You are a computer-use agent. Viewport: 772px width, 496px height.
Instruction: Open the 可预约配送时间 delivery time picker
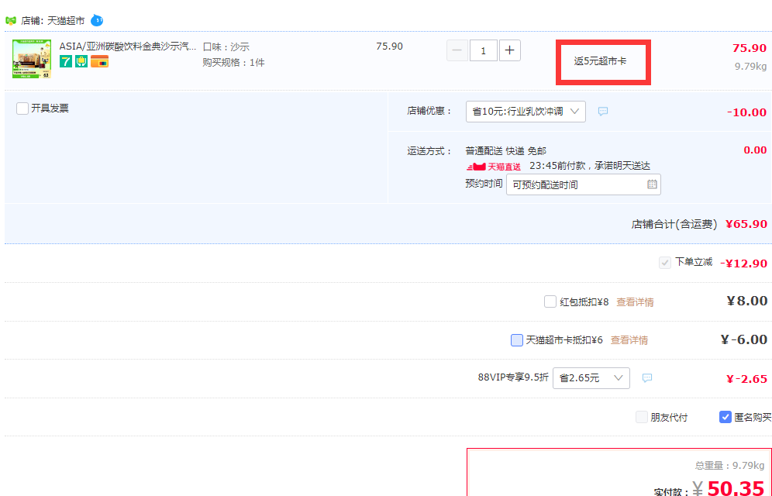point(584,184)
